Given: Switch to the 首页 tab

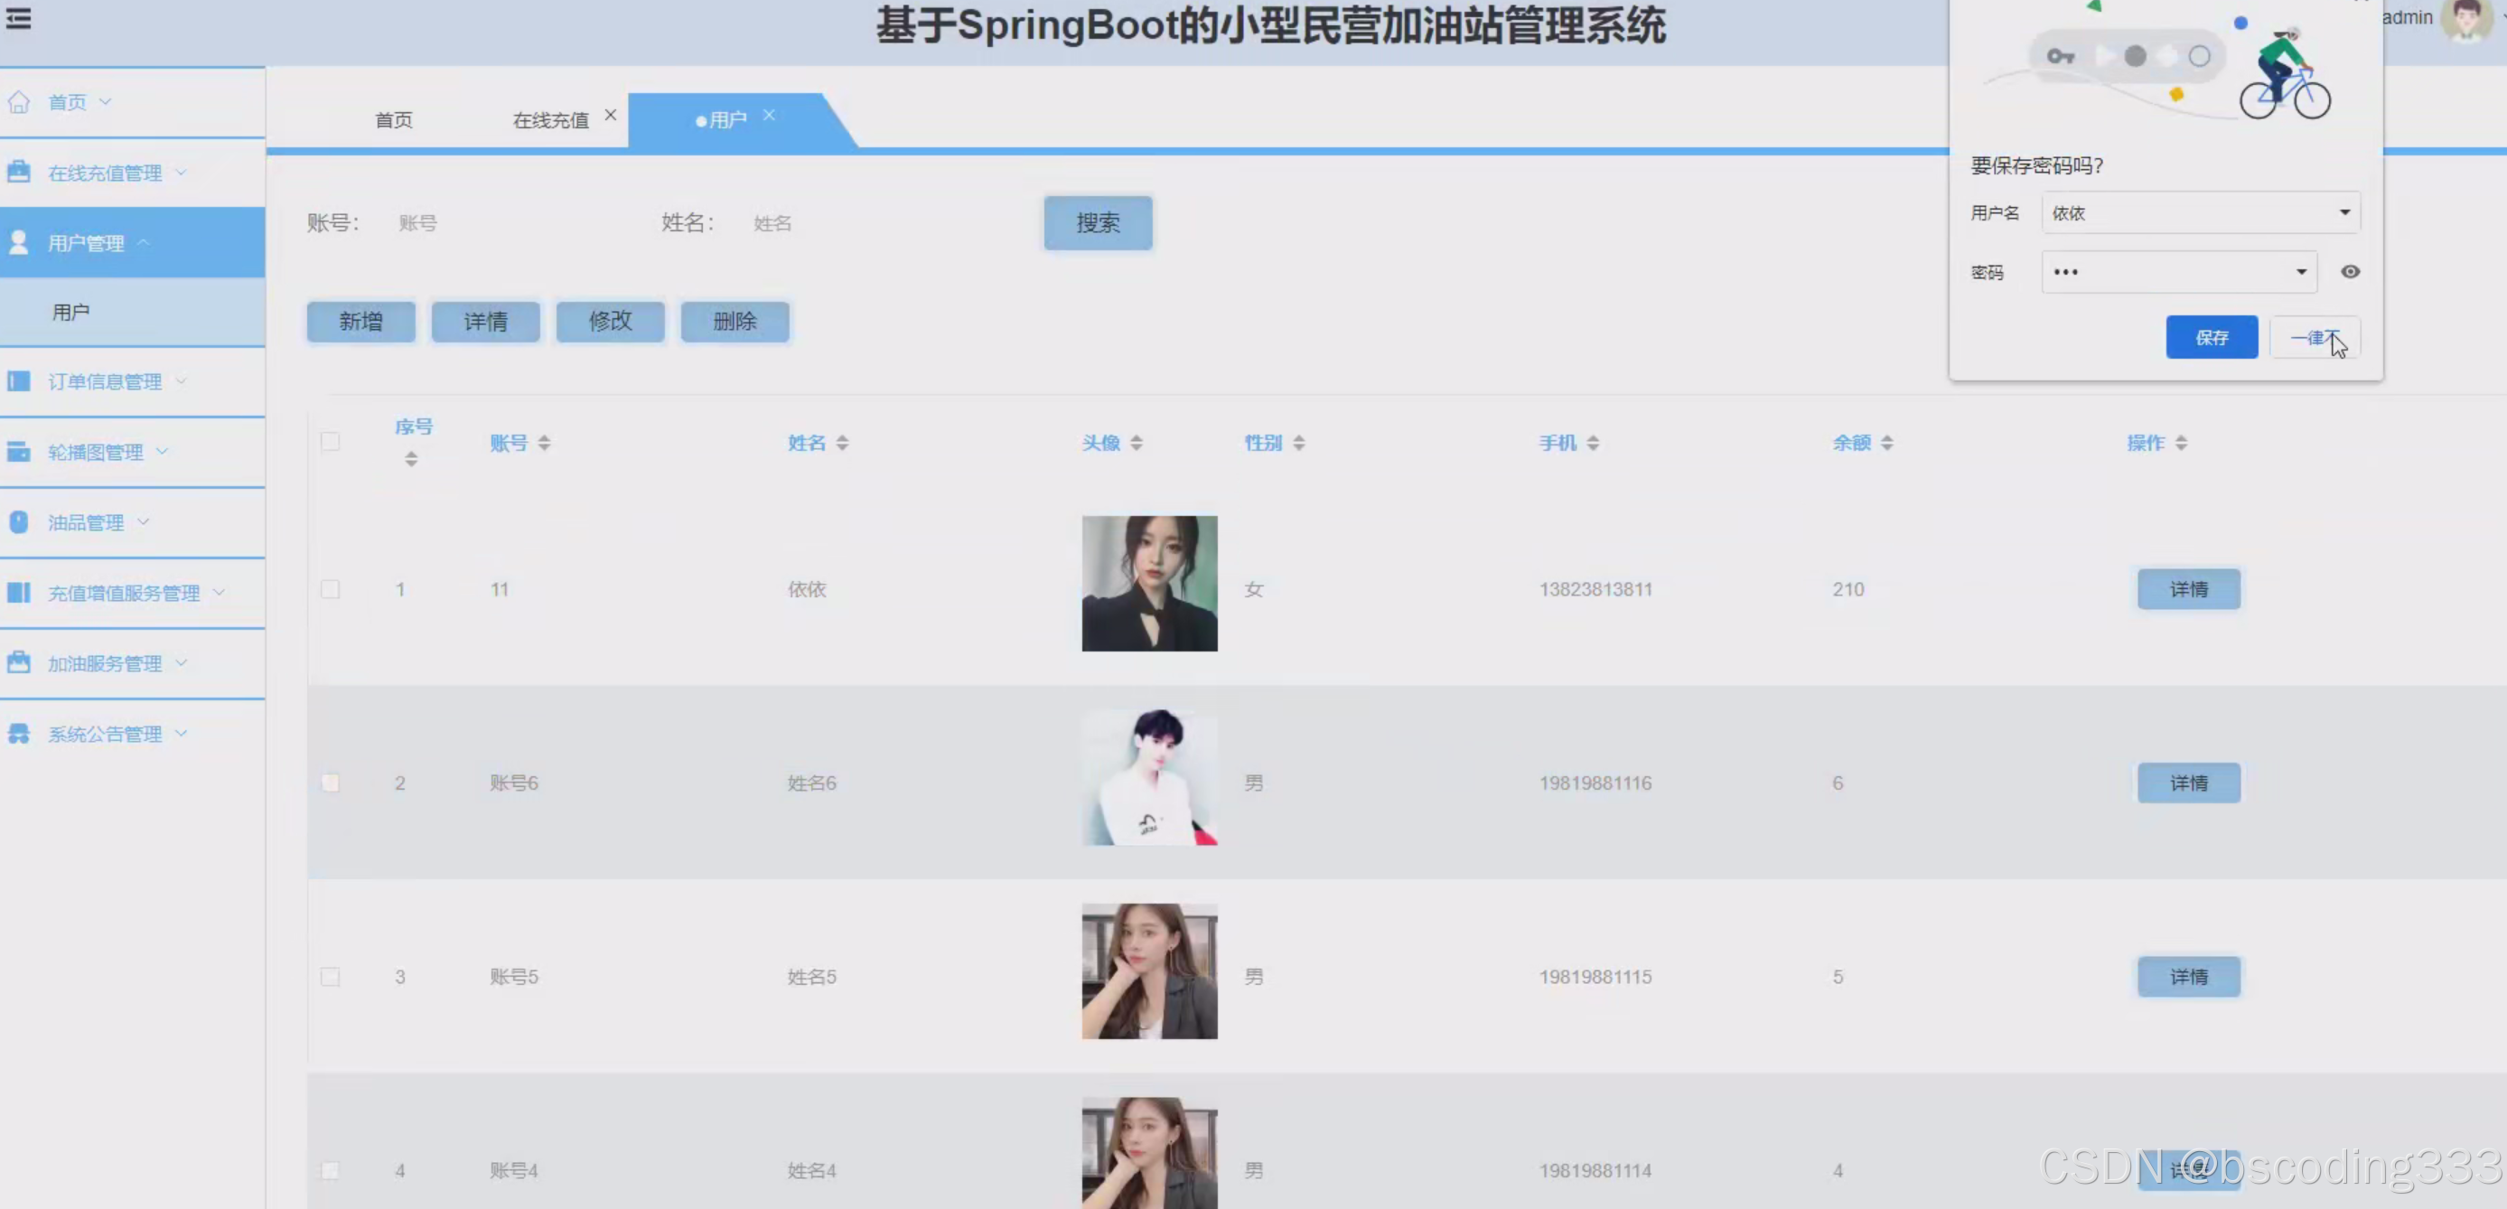Looking at the screenshot, I should coord(393,120).
